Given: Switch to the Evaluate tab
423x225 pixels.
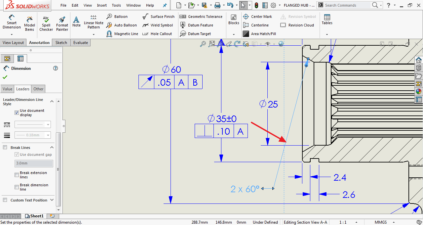Looking at the screenshot, I should pos(81,43).
